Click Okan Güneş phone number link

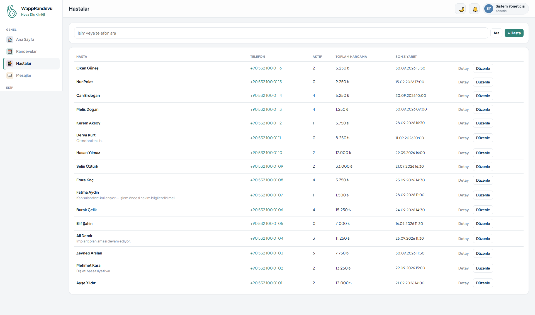266,68
